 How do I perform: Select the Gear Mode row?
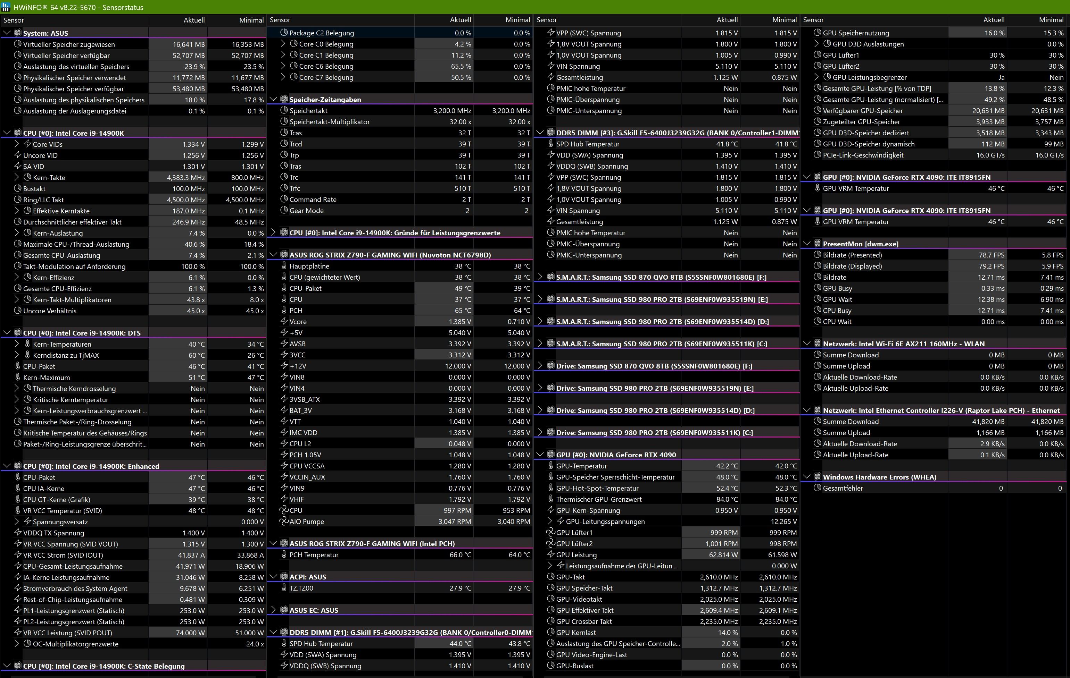[x=400, y=210]
